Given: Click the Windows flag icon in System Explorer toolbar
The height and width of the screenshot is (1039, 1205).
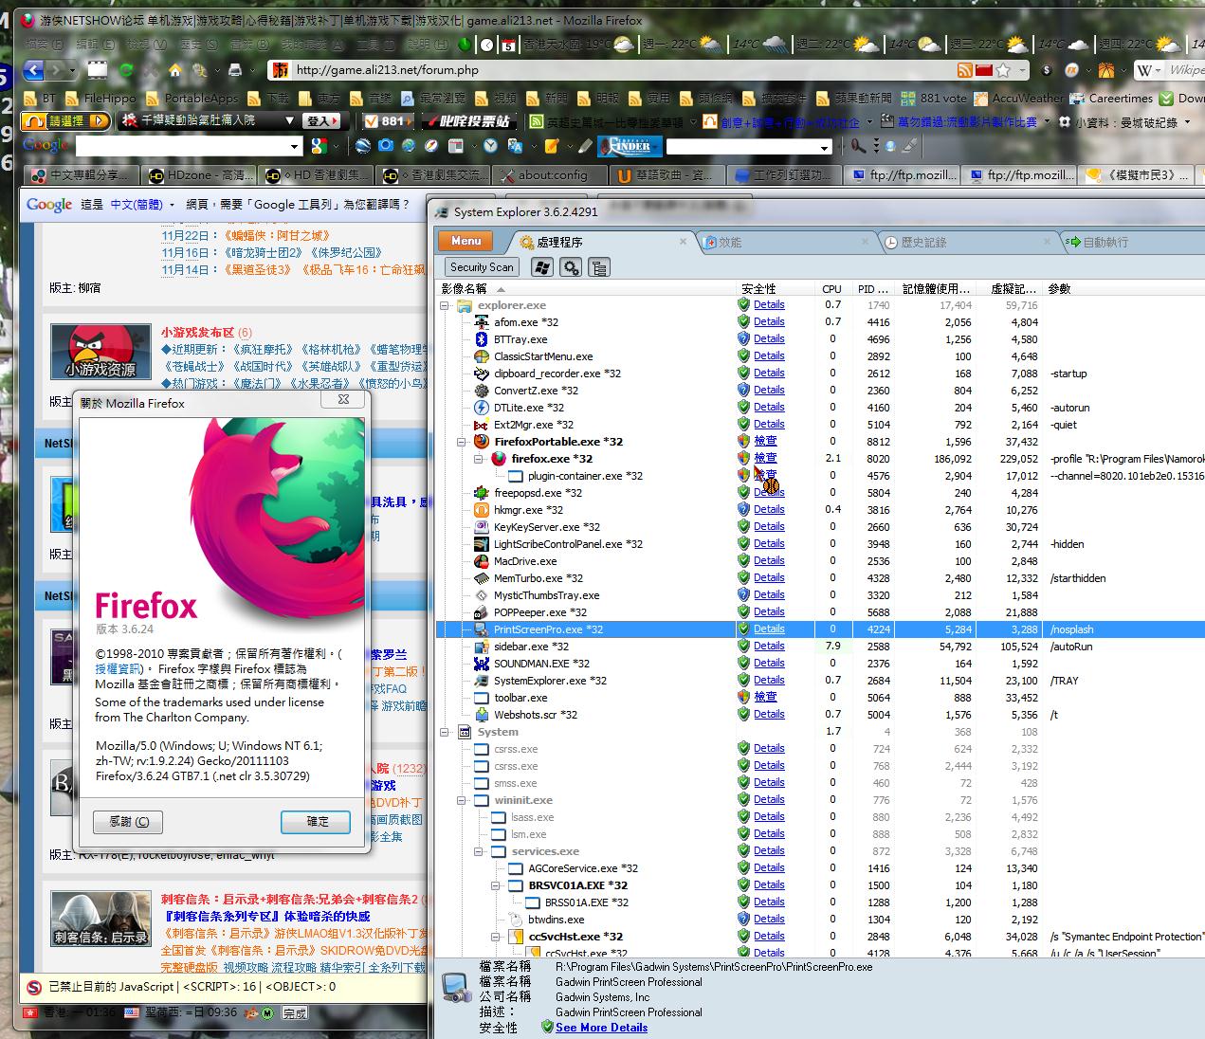Looking at the screenshot, I should 542,267.
